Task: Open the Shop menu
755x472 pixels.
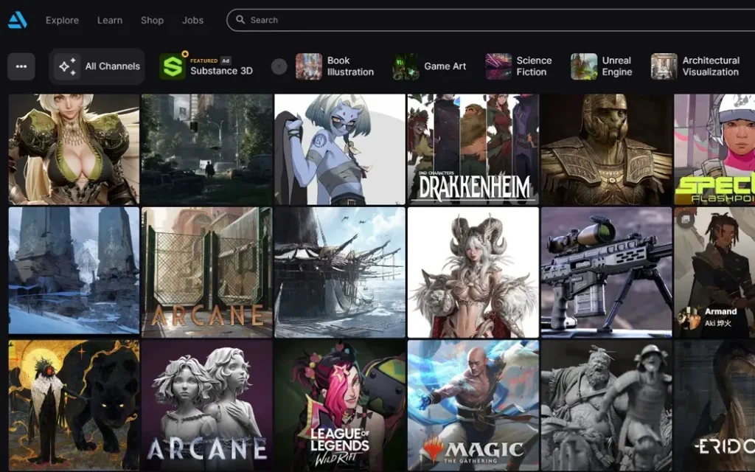Action: (x=152, y=20)
